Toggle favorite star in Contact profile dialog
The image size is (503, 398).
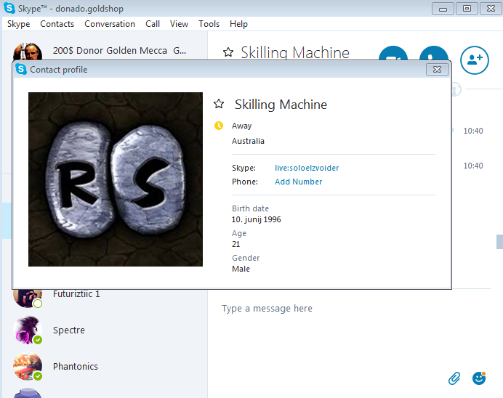click(x=219, y=104)
